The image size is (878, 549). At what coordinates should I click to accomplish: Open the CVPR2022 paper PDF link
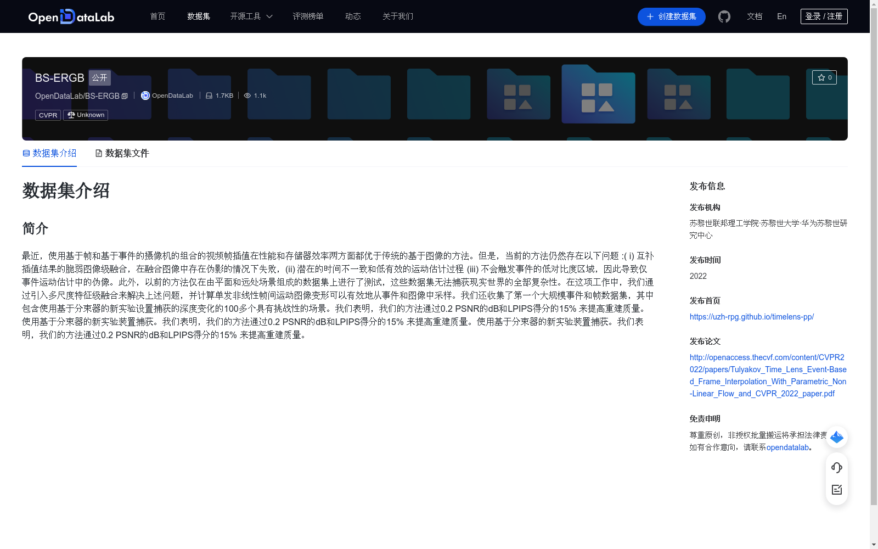(x=768, y=376)
